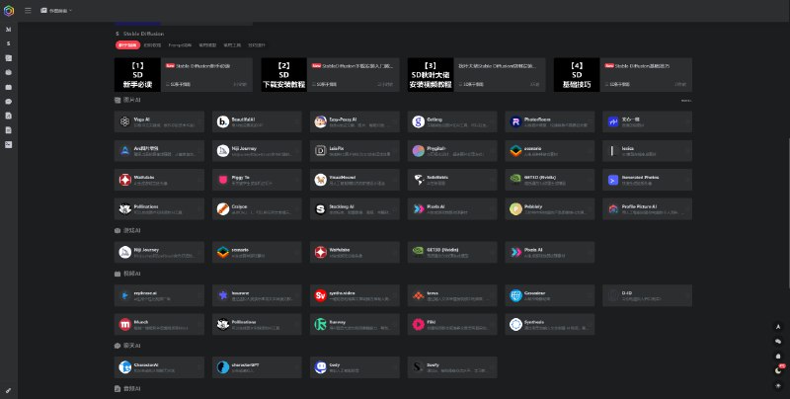Open the Craiyon orange pencil icon card
This screenshot has height=399, width=790.
[257, 209]
